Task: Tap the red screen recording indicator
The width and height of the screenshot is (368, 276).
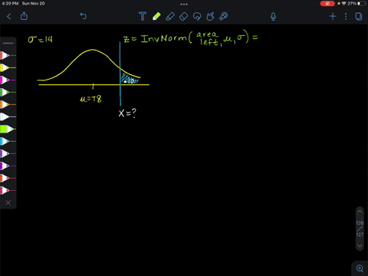Action: (327, 4)
